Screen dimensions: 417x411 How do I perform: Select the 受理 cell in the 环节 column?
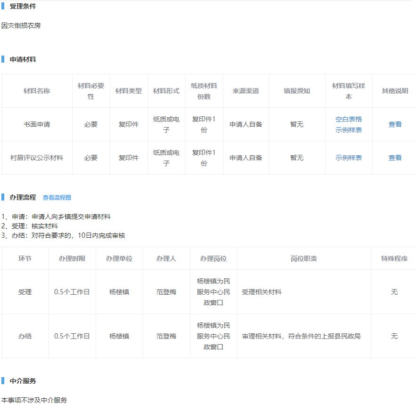(x=25, y=292)
